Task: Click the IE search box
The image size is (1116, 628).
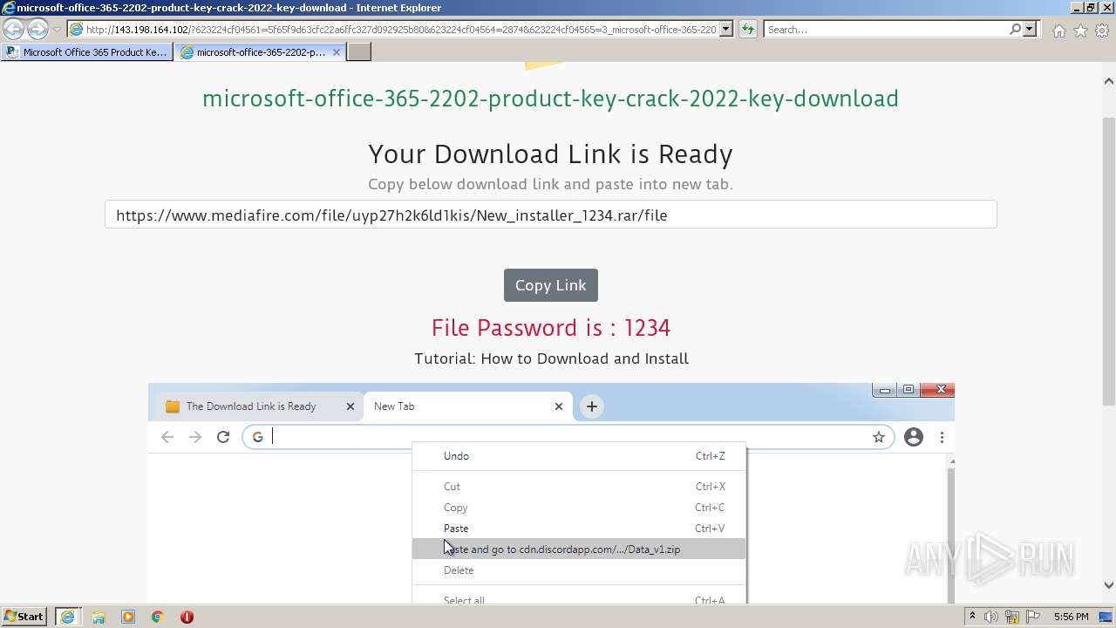Action: tap(887, 29)
